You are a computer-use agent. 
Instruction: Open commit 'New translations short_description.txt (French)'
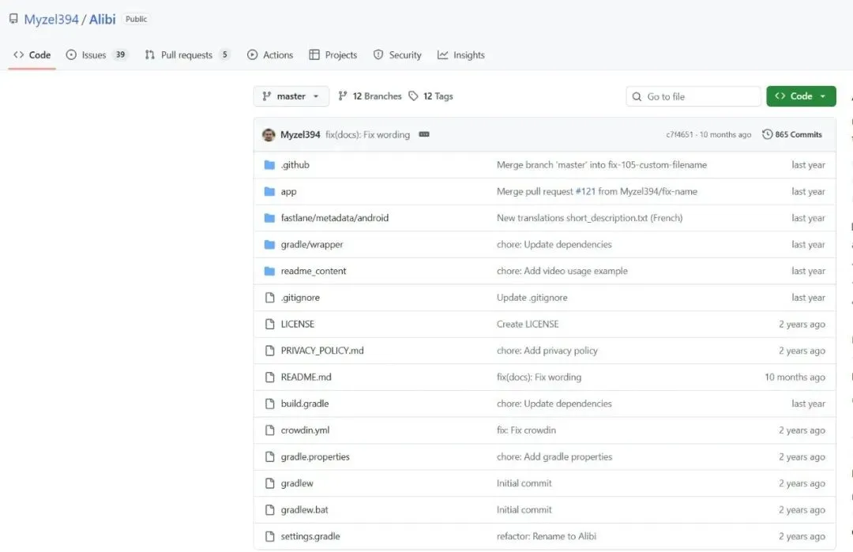590,218
